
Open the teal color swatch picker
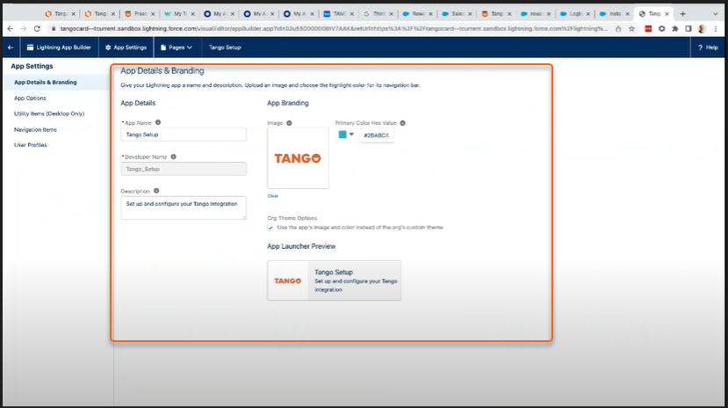pyautogui.click(x=346, y=135)
